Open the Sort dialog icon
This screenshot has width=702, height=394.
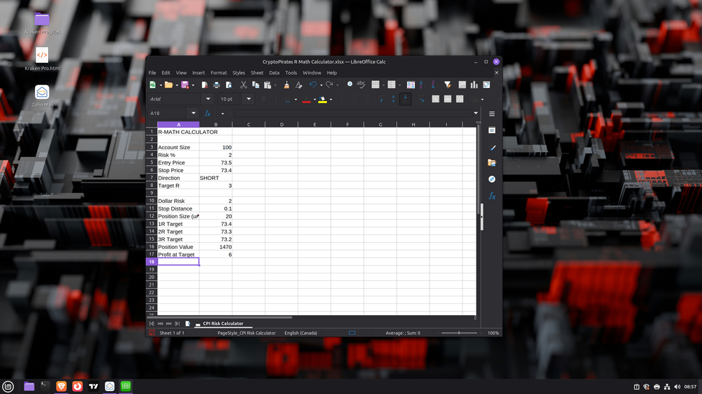tap(411, 85)
